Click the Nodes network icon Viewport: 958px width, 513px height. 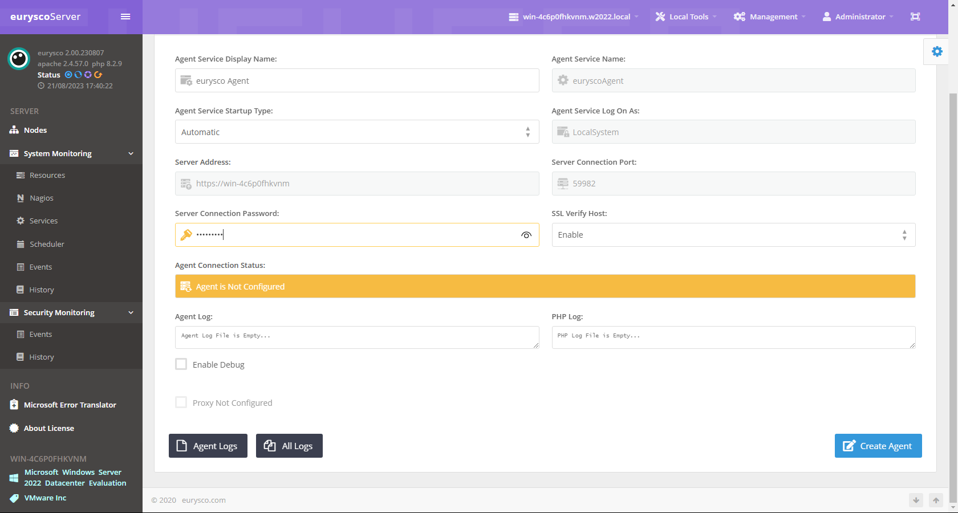[14, 130]
